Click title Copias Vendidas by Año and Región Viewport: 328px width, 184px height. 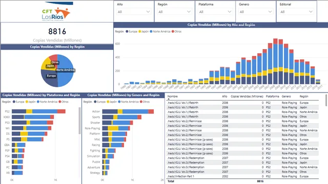click(221, 25)
